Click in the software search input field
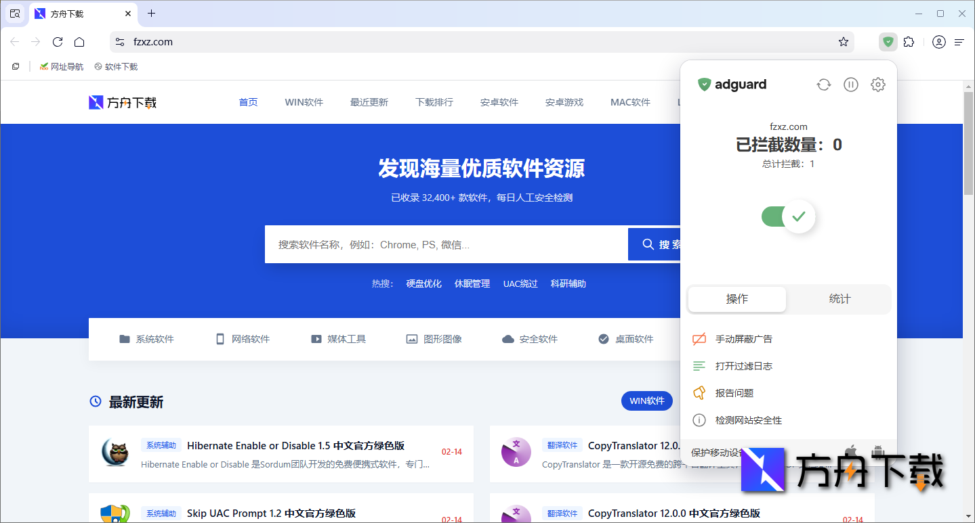The height and width of the screenshot is (523, 975). (440, 244)
